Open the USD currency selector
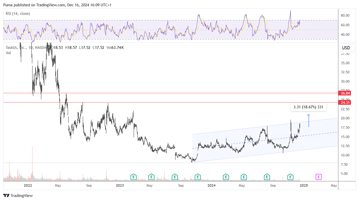This screenshot has width=359, height=201. pyautogui.click(x=346, y=48)
